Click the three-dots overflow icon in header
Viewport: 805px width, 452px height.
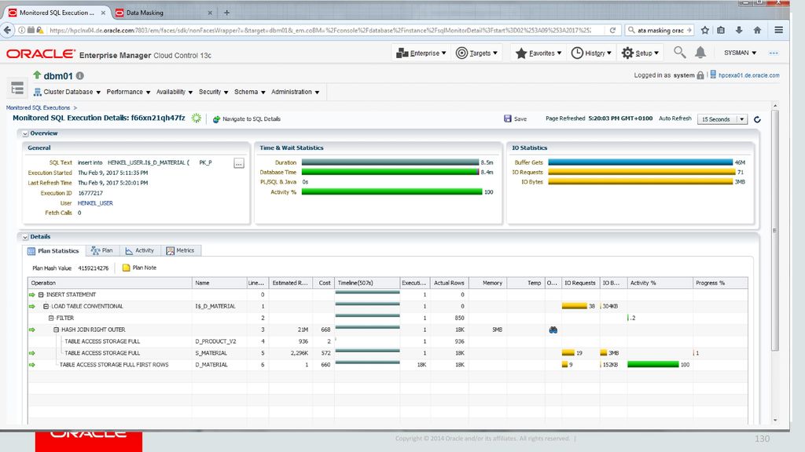(774, 53)
